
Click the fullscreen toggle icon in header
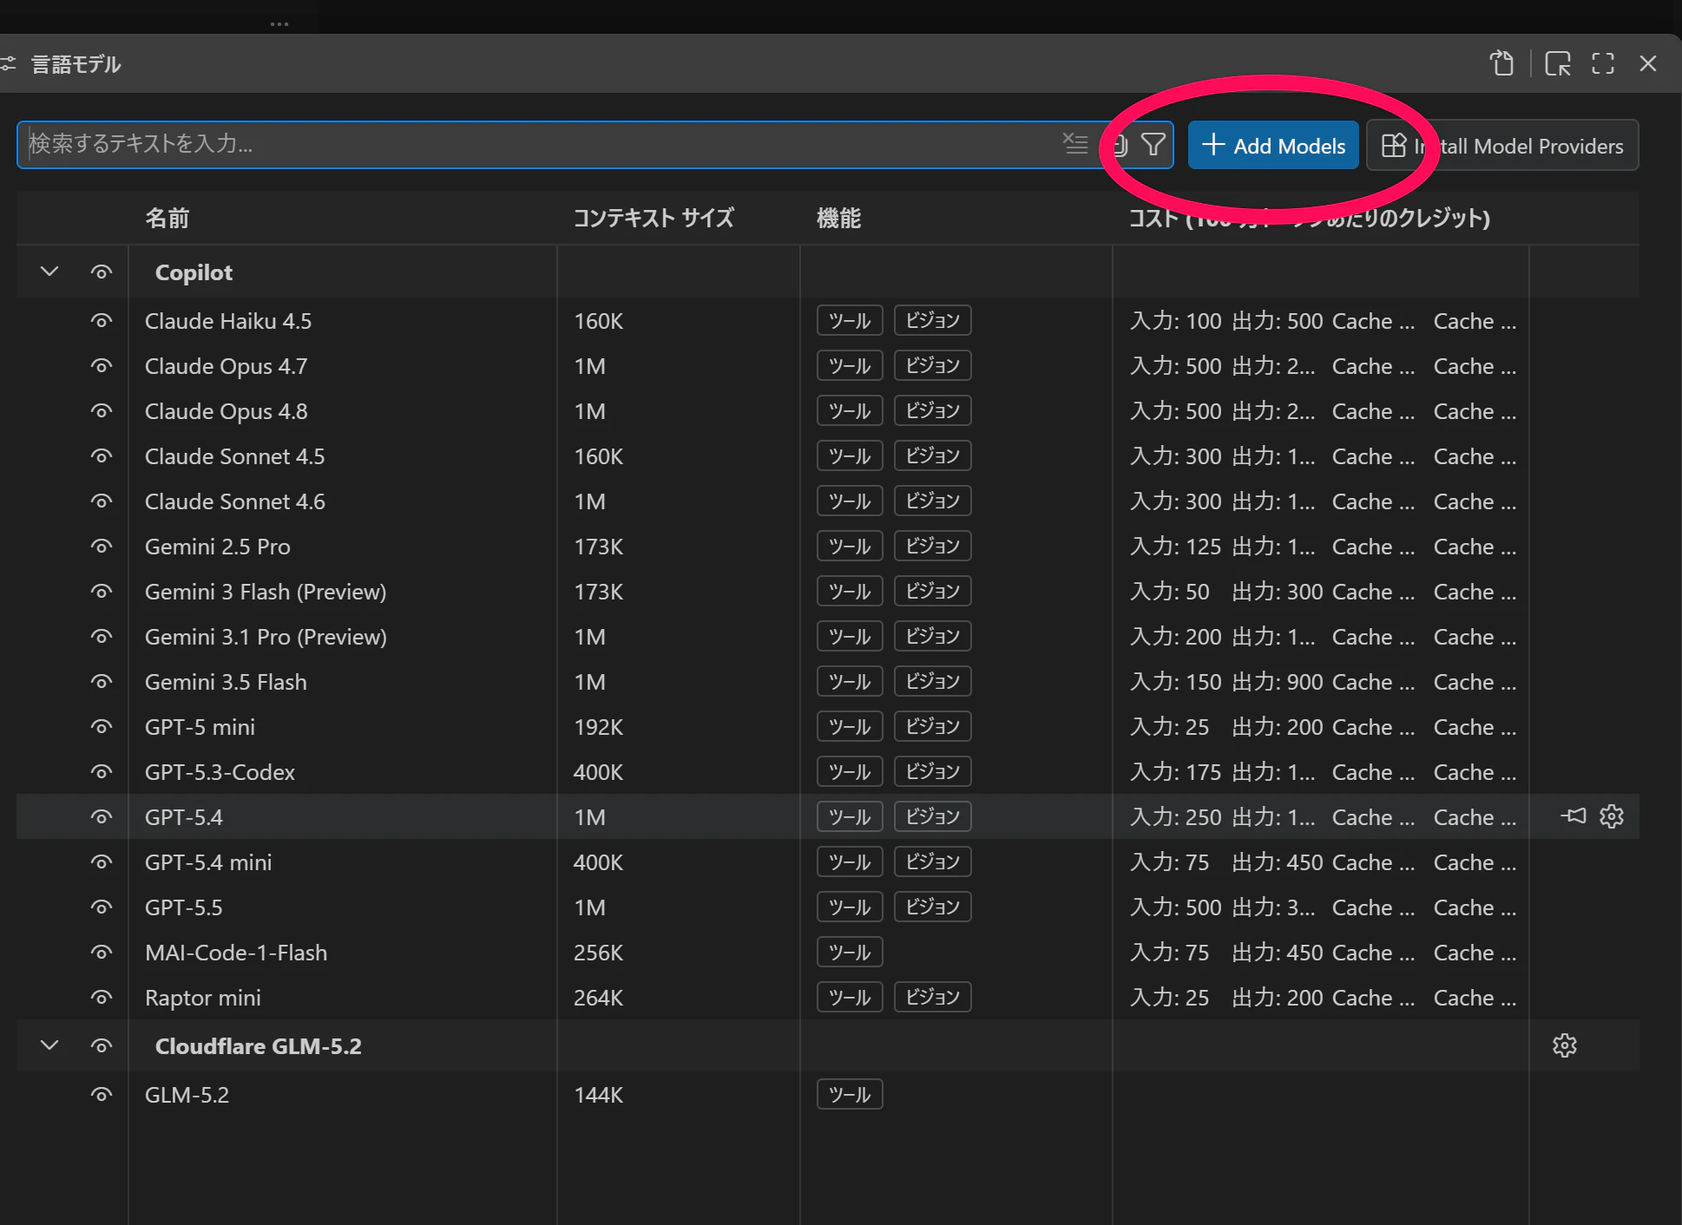point(1602,63)
